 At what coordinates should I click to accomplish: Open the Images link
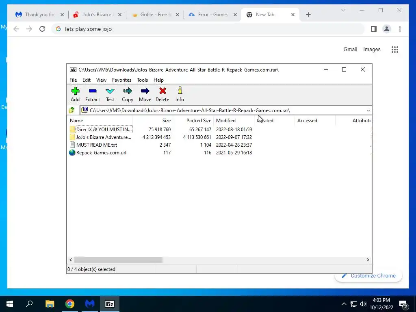pos(372,49)
